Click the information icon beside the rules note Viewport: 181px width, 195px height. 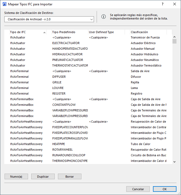[104, 17]
